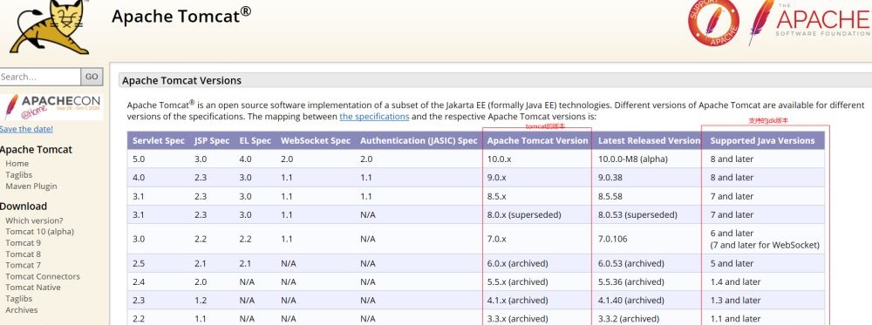The height and width of the screenshot is (325, 872).
Task: Open Which version? download link
Action: coord(35,220)
